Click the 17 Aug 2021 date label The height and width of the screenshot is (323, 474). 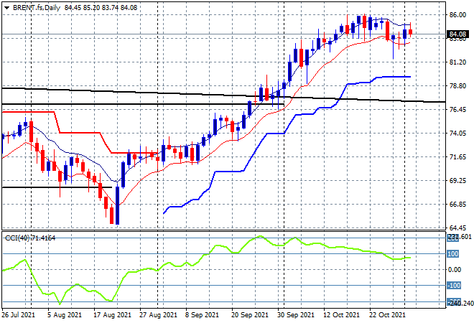click(x=113, y=315)
